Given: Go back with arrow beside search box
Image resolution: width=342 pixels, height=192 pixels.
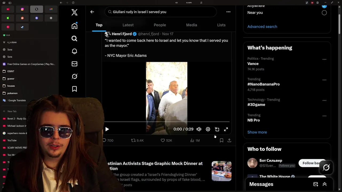Looking at the screenshot, I should click(x=92, y=12).
